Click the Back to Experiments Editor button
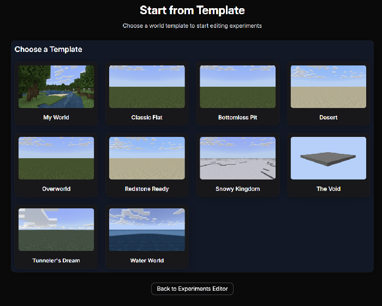382x306 pixels. pyautogui.click(x=192, y=289)
